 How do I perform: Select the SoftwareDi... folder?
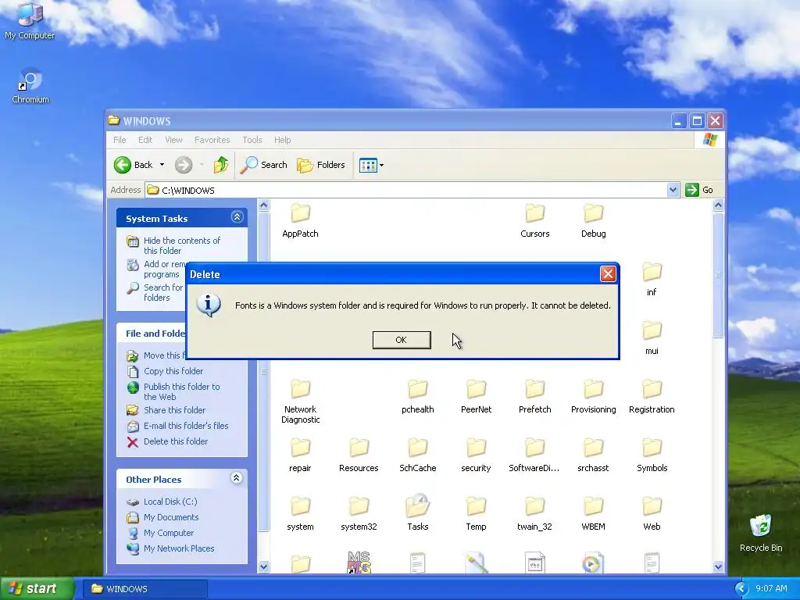pyautogui.click(x=534, y=455)
